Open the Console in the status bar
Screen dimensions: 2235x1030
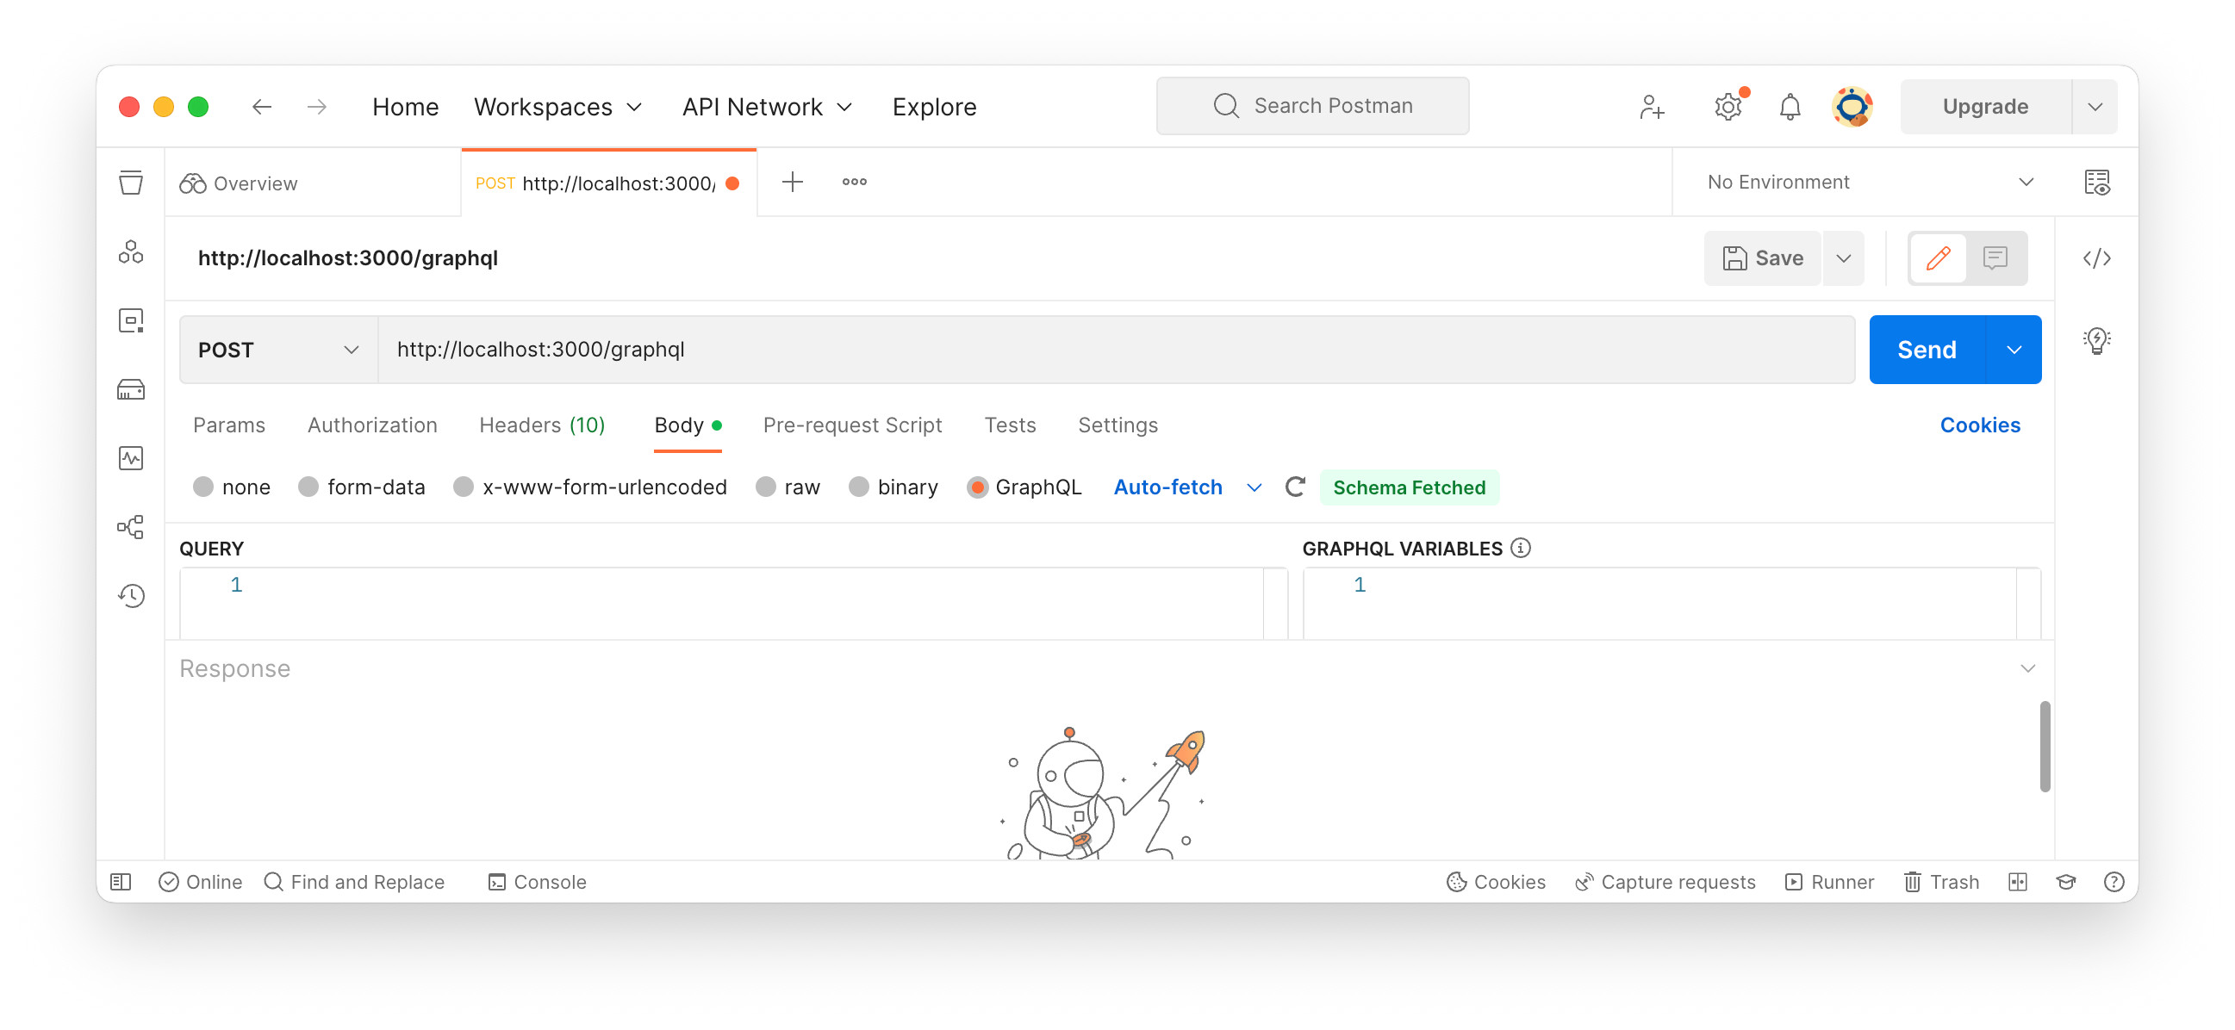[x=537, y=882]
